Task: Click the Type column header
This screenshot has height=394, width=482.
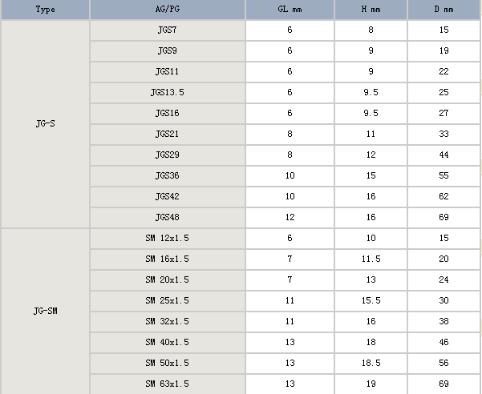Action: click(45, 10)
